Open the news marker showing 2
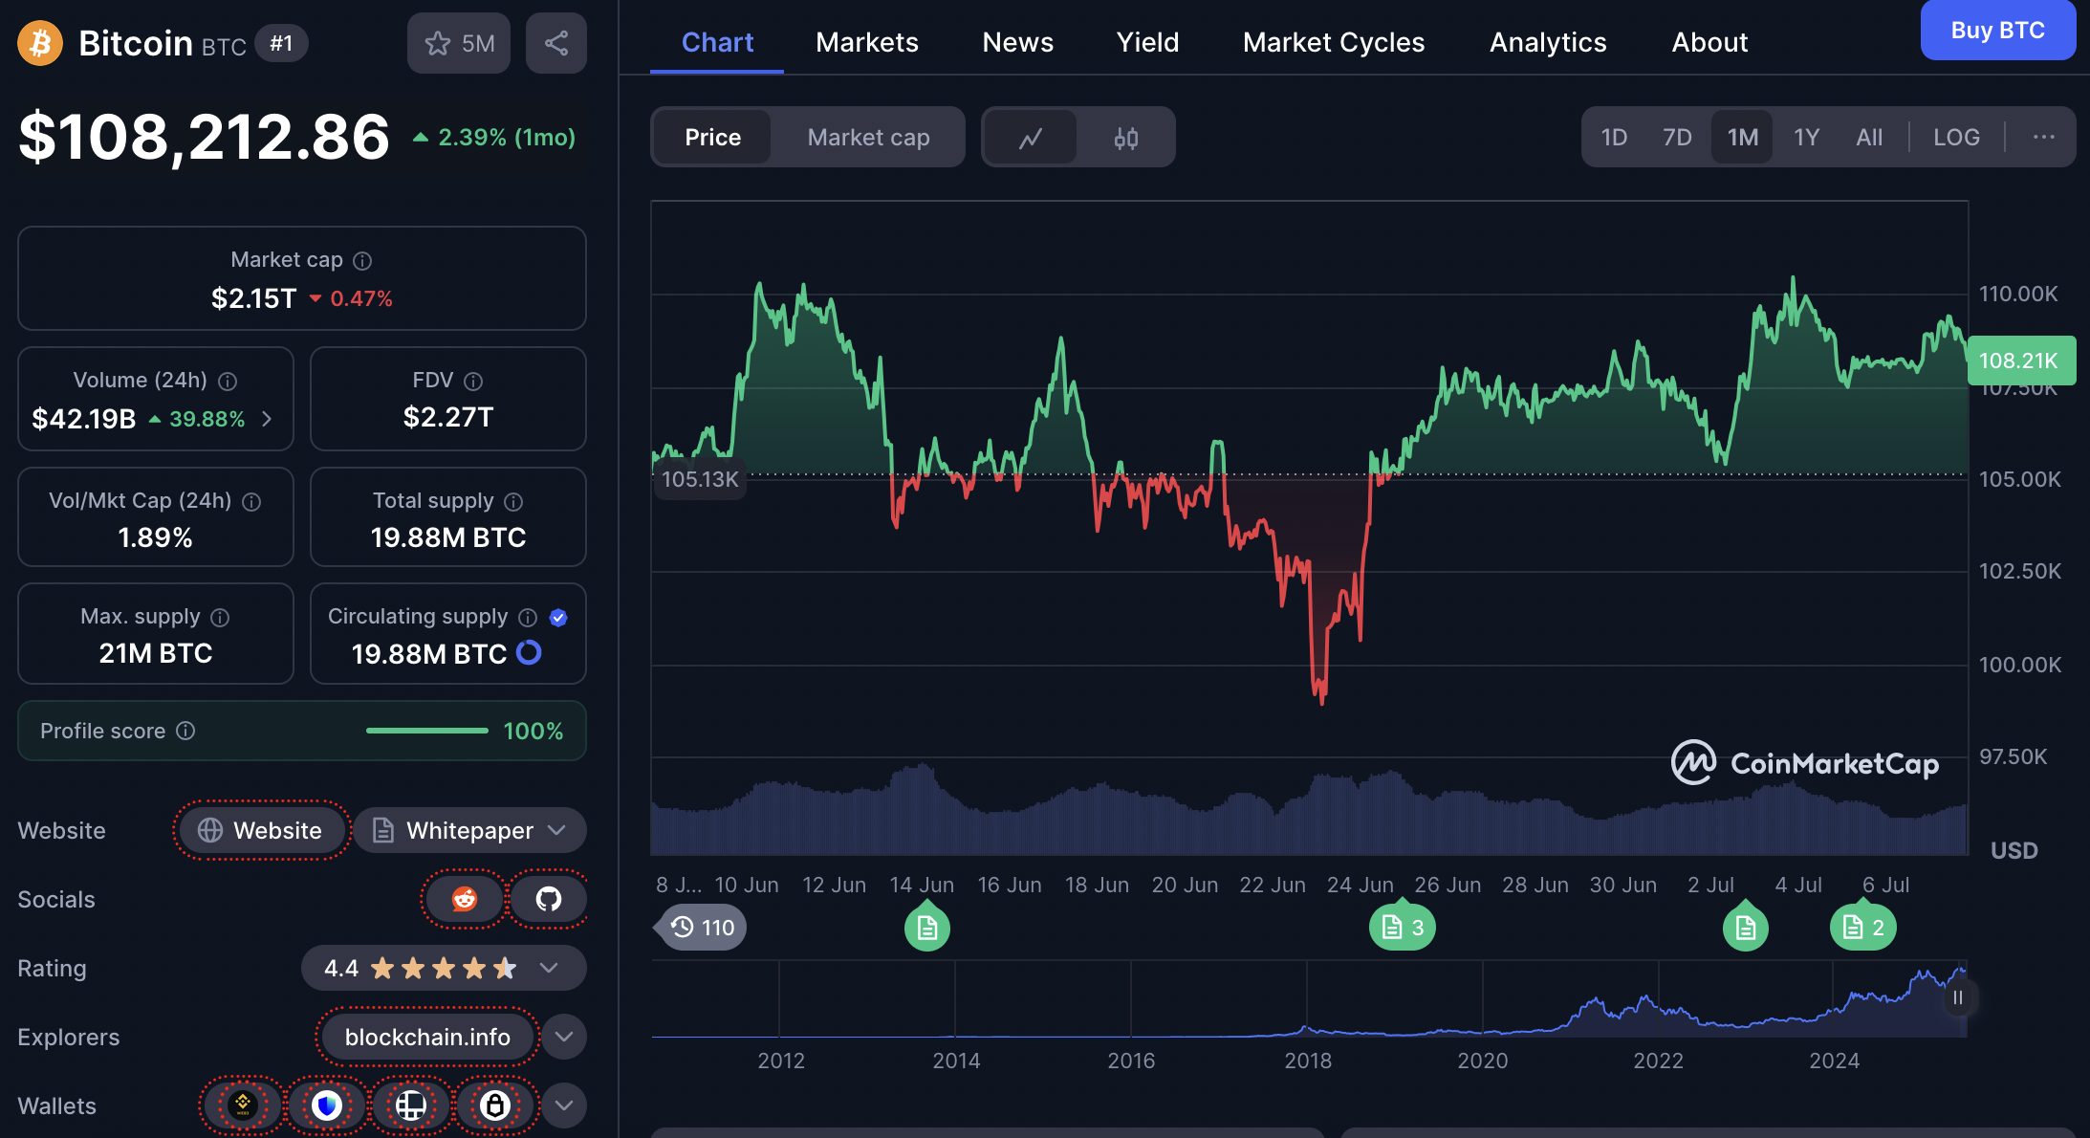 click(x=1862, y=927)
